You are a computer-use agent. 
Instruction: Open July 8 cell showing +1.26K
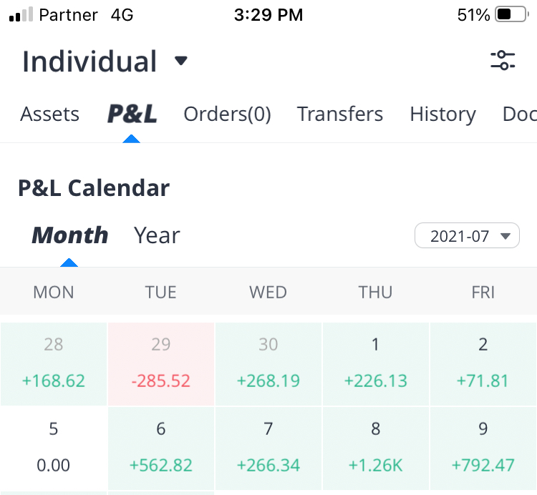click(376, 449)
